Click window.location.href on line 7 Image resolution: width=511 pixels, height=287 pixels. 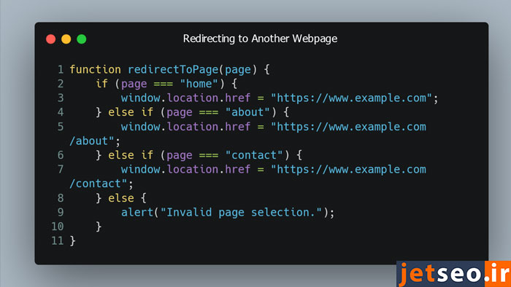click(185, 169)
